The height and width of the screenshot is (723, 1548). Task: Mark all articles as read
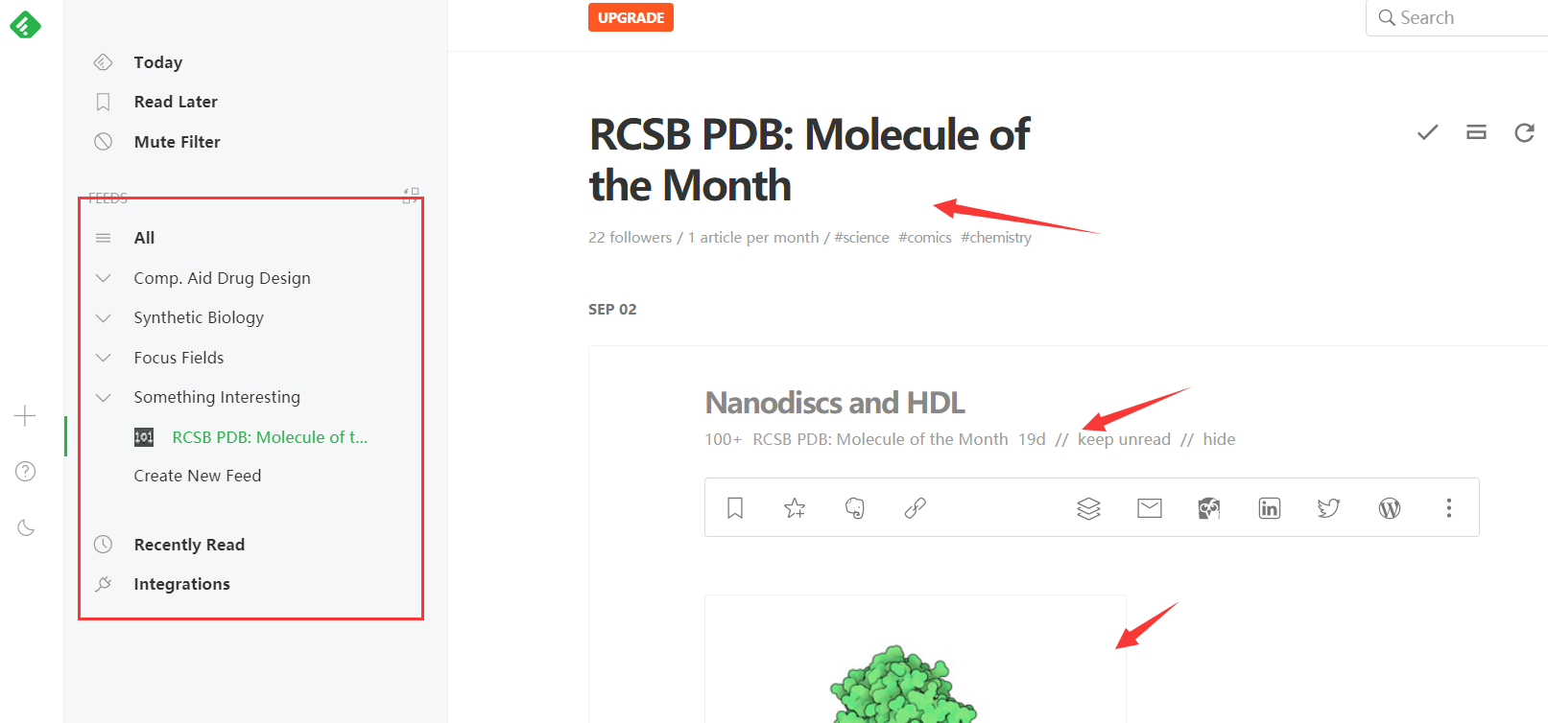tap(1427, 132)
